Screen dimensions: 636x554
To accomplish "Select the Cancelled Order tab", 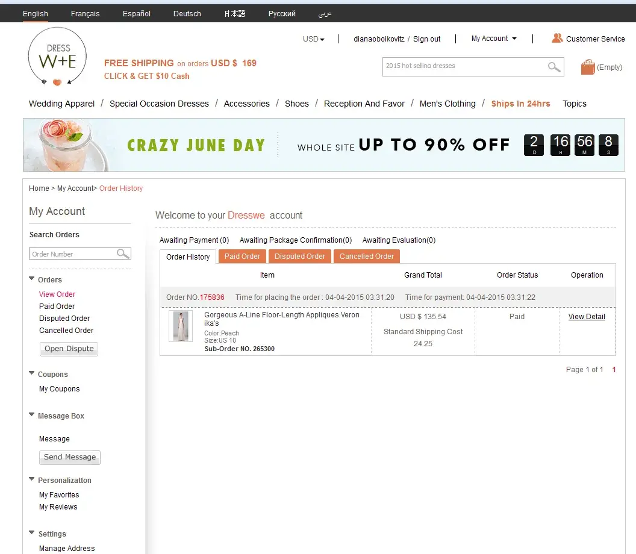I will (x=367, y=257).
